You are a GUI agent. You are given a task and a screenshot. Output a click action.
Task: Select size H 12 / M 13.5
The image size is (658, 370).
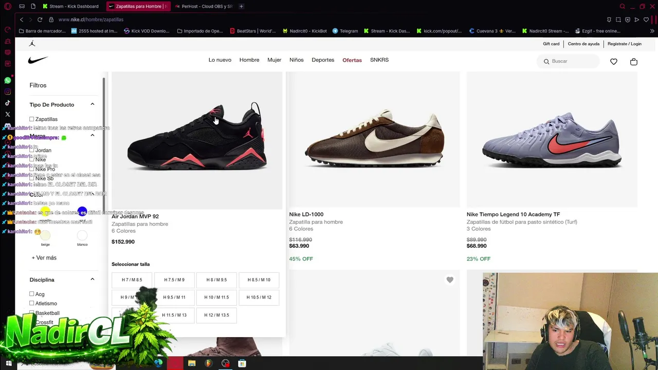[216, 315]
